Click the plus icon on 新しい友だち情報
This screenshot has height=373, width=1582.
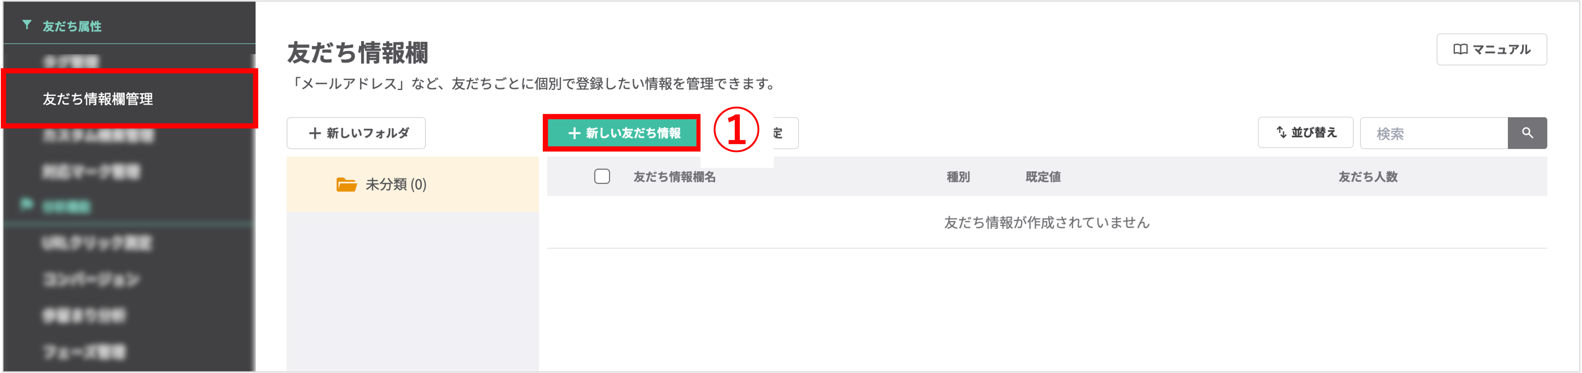point(574,132)
